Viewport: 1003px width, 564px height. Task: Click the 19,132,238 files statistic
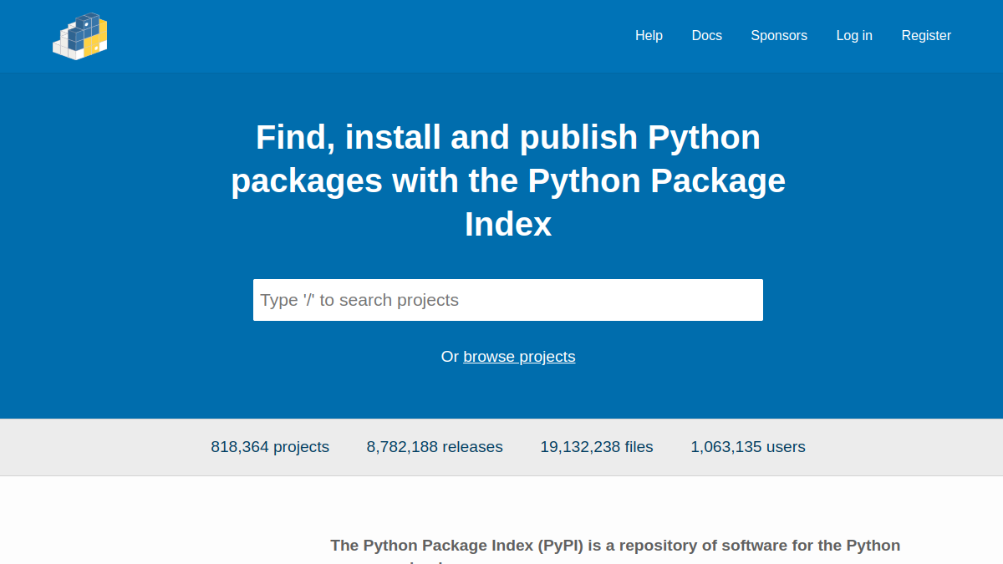coord(597,447)
